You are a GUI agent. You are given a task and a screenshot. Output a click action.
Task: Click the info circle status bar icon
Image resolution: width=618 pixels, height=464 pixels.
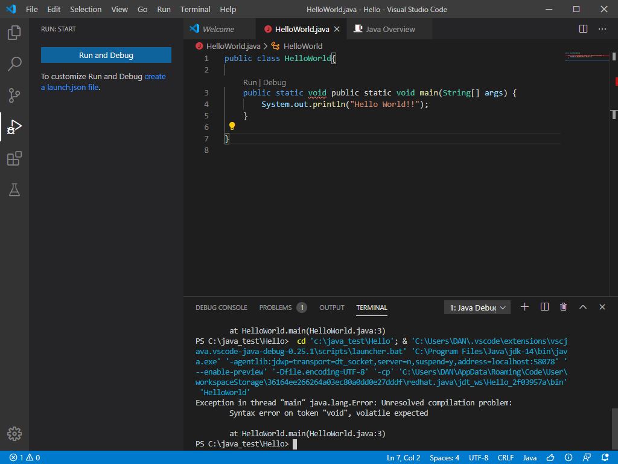click(x=569, y=458)
